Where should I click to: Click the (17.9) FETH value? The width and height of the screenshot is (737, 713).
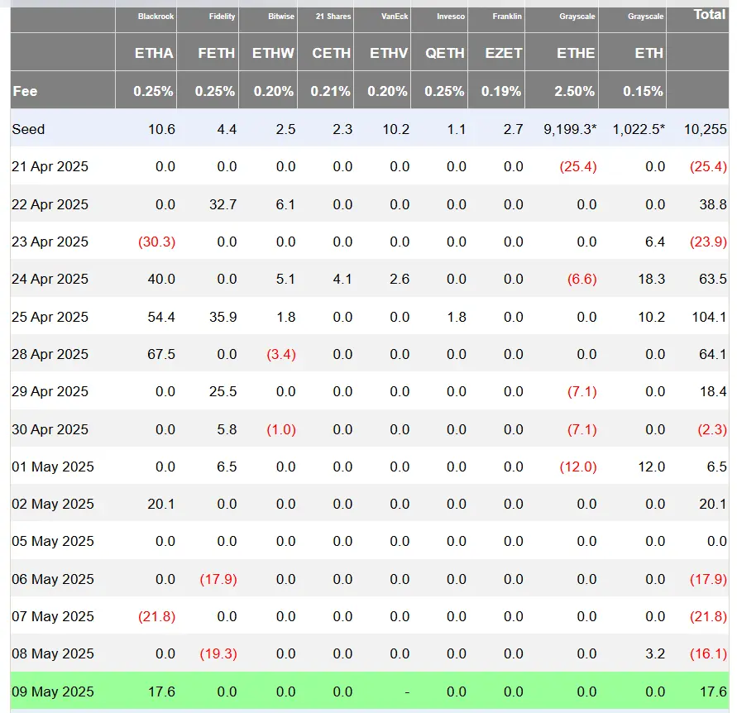pyautogui.click(x=218, y=578)
